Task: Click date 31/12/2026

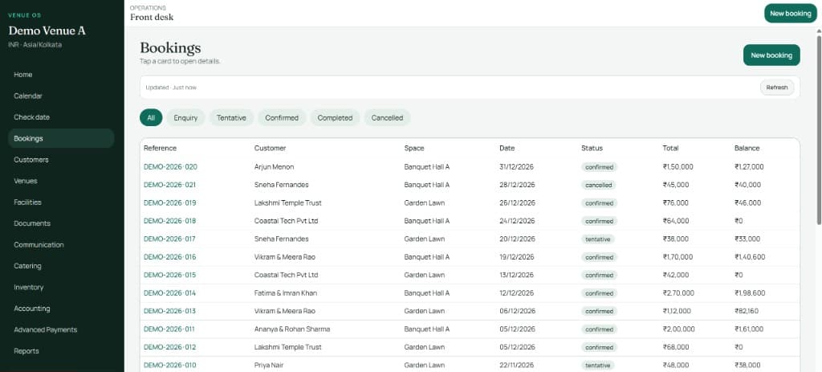Action: tap(518, 167)
